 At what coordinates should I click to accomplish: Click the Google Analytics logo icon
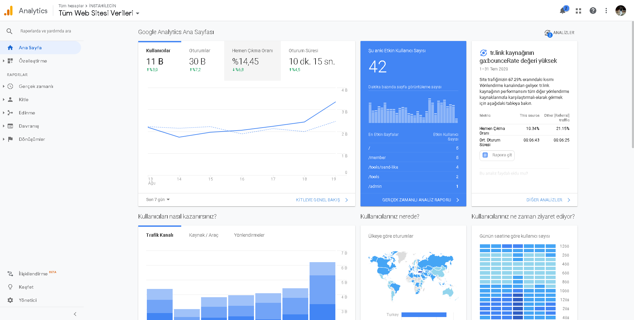8,11
